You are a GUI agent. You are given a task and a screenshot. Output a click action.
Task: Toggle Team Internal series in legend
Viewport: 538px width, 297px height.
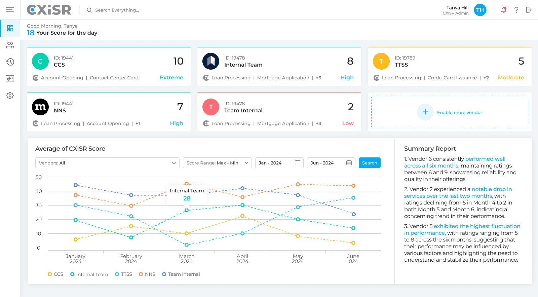click(181, 274)
